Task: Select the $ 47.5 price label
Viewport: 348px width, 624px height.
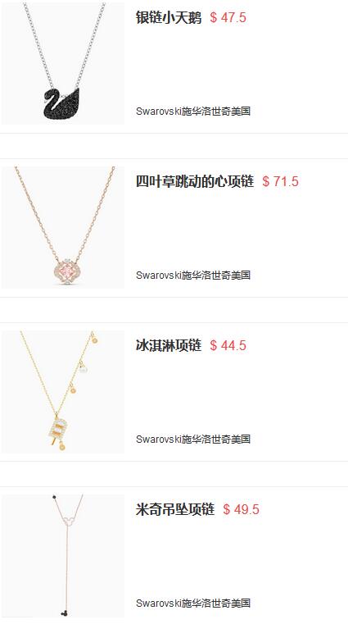Action: (228, 17)
